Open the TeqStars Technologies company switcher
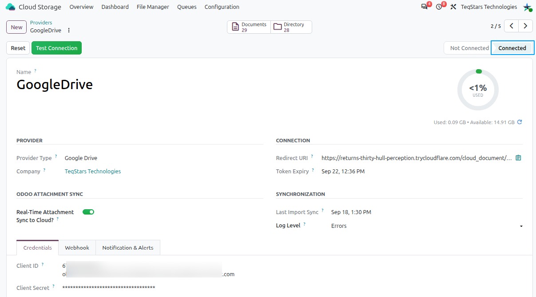Viewport: 536px width, 297px height. (488, 7)
